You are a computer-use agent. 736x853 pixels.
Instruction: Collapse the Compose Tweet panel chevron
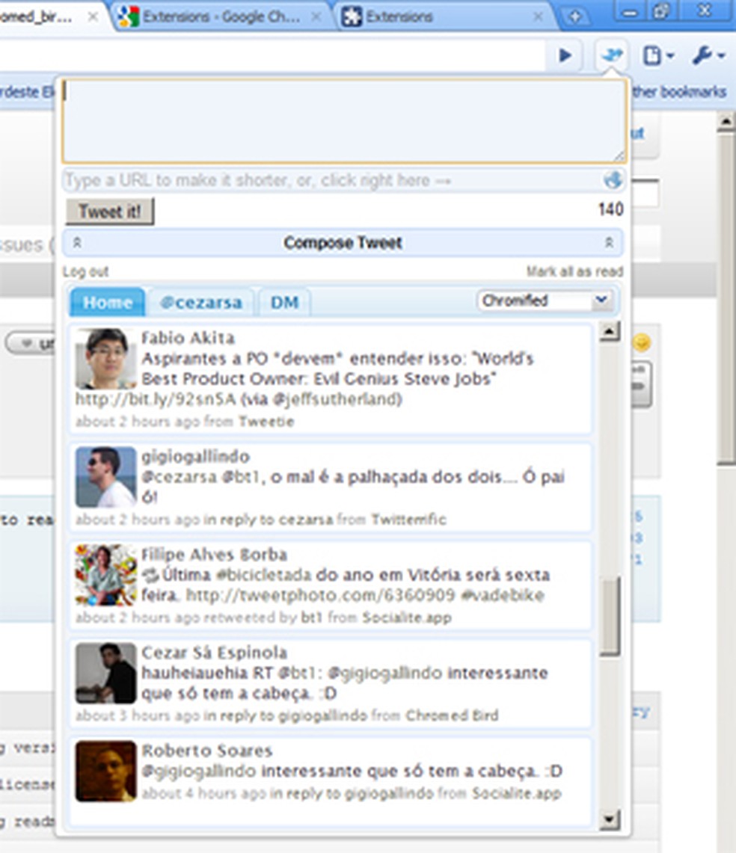pos(609,243)
